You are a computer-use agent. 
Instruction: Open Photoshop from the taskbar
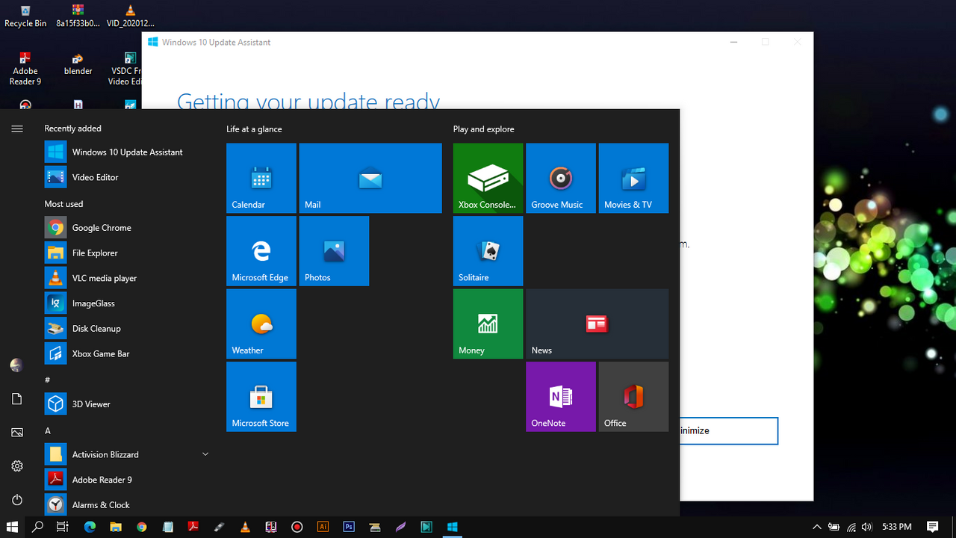(x=349, y=527)
